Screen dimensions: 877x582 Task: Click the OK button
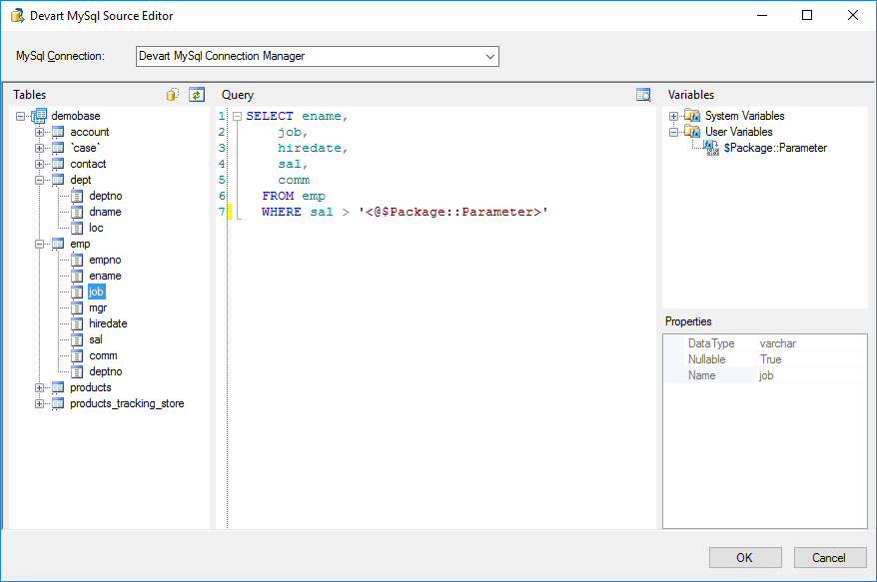pyautogui.click(x=745, y=557)
